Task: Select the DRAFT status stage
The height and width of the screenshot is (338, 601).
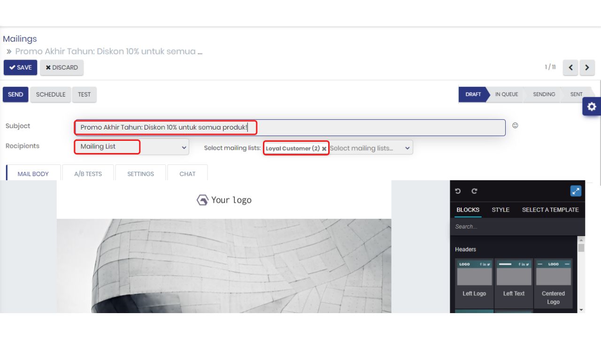Action: (x=473, y=94)
